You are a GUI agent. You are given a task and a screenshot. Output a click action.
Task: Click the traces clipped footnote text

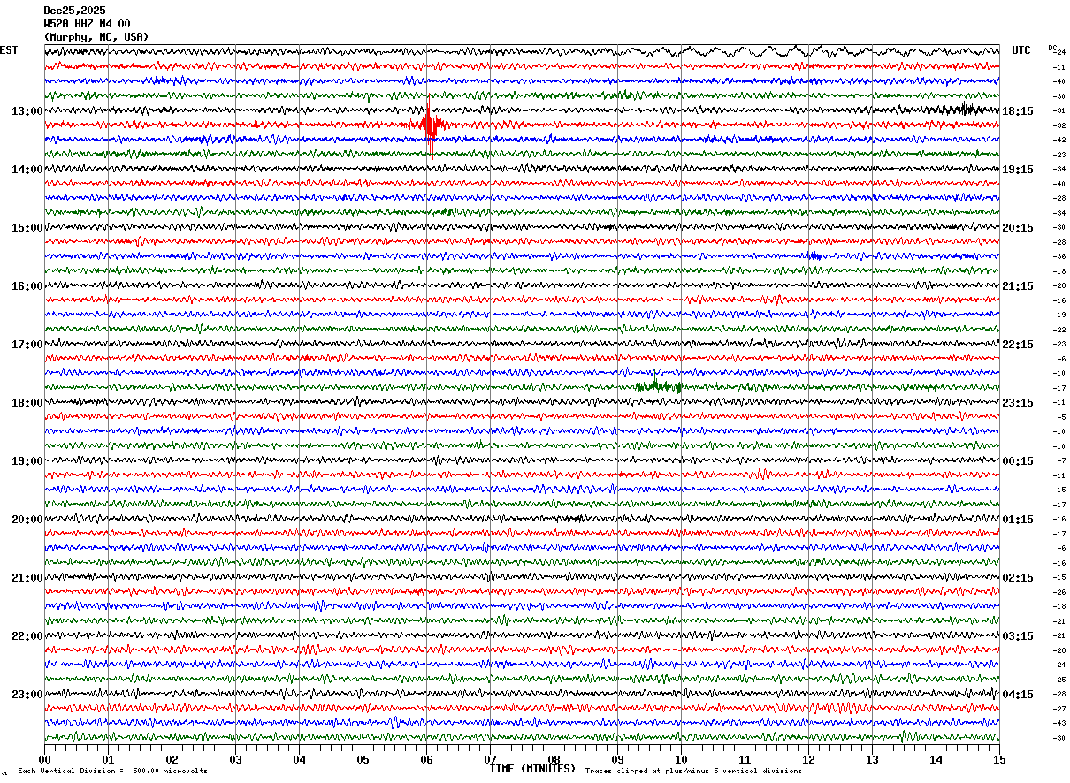point(693,771)
